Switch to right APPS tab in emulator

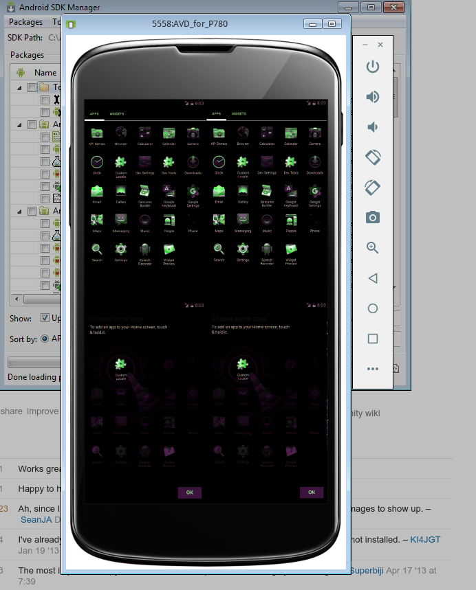click(x=216, y=113)
